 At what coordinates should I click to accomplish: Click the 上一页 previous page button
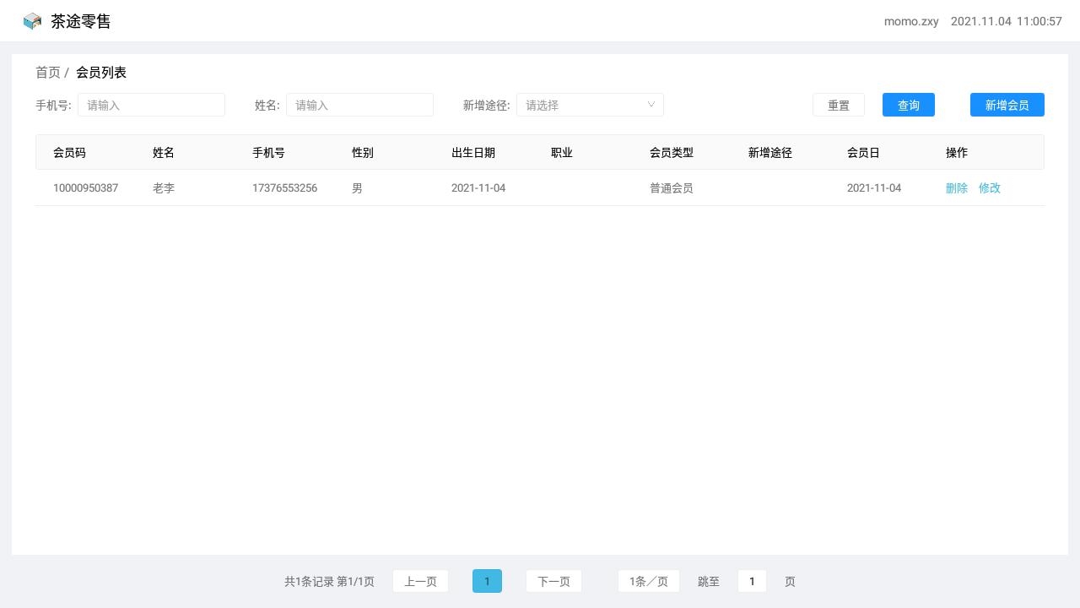click(x=420, y=581)
